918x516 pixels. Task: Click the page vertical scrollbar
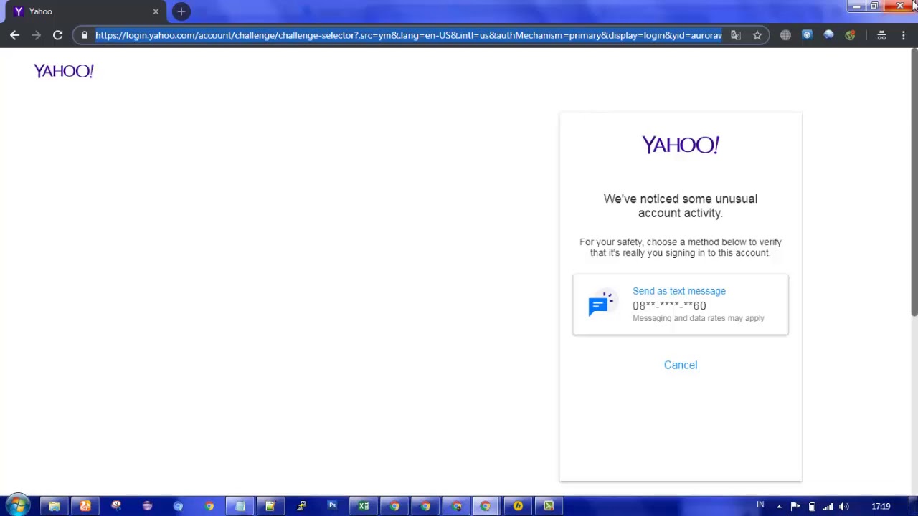(914, 183)
